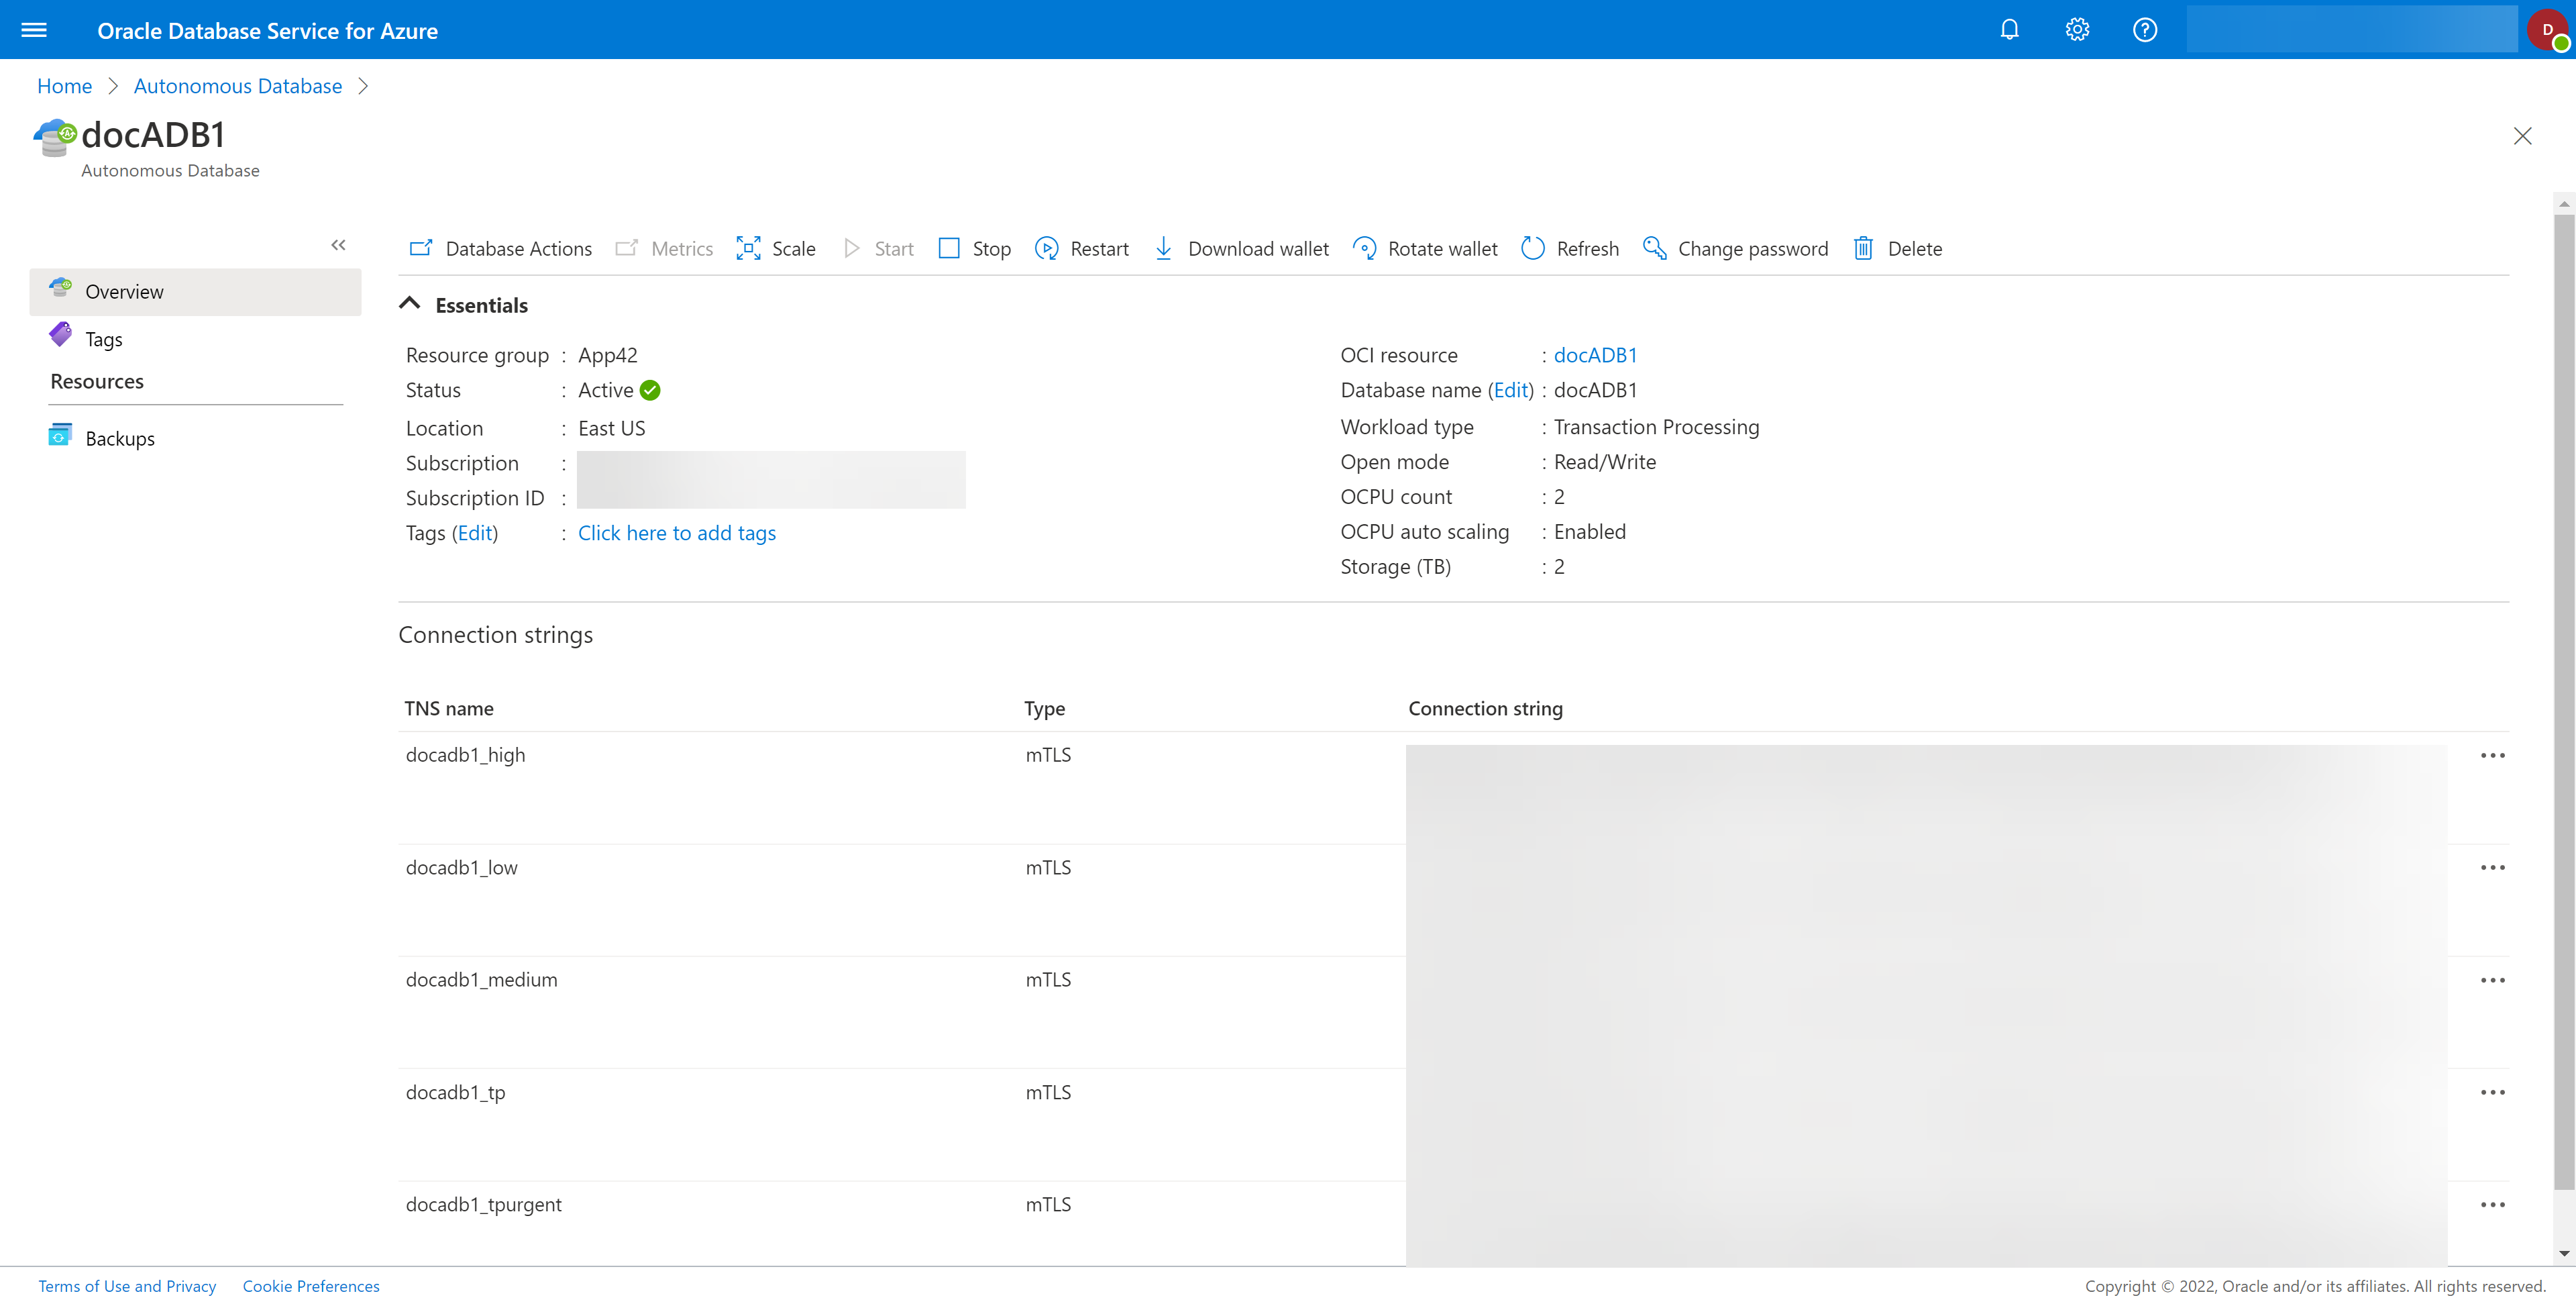Go to the Autonomous Database breadcrumb

pos(238,86)
